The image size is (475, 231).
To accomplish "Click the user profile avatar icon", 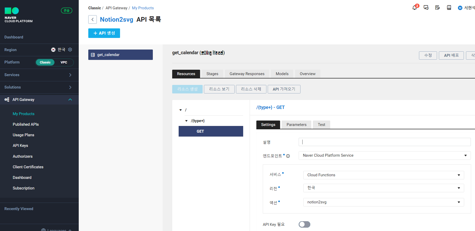I will (x=460, y=8).
